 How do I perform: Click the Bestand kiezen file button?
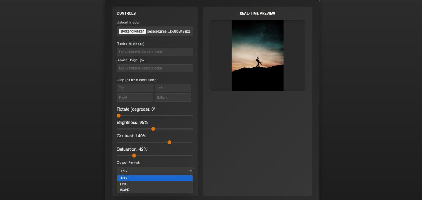tap(132, 31)
